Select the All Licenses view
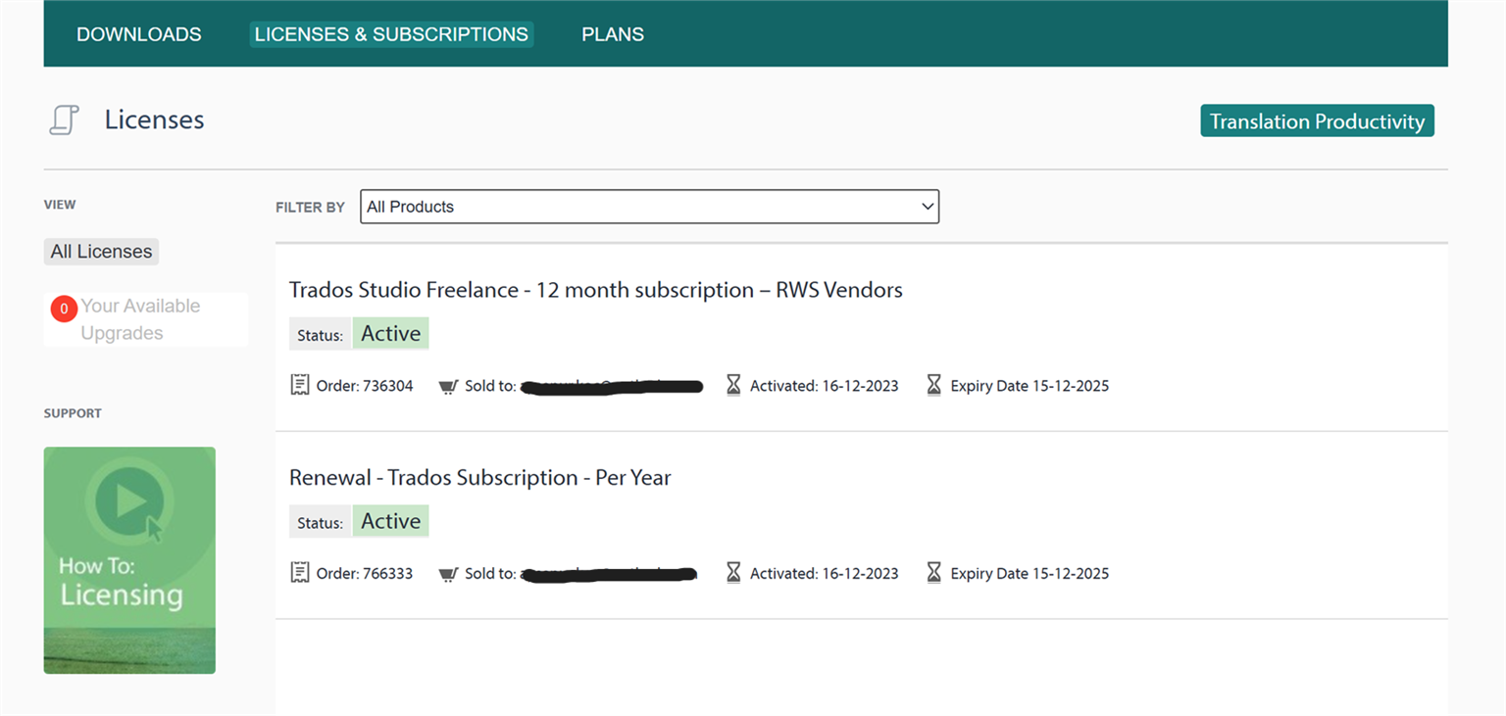Viewport: 1506px width, 716px height. (x=101, y=251)
